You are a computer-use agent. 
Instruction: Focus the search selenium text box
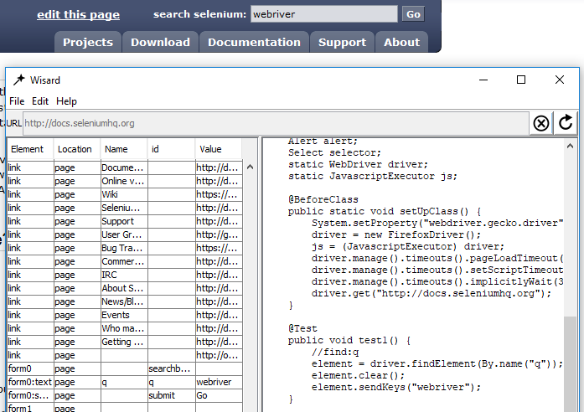[324, 14]
